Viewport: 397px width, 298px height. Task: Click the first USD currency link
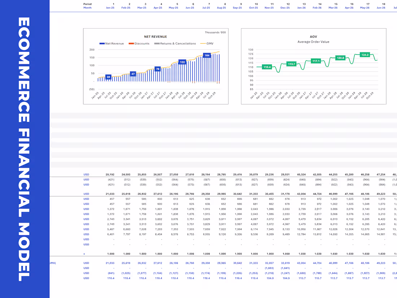tap(86, 174)
